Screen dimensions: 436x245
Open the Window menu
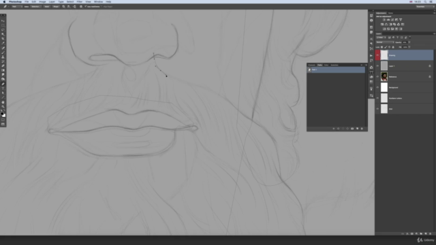point(98,1)
